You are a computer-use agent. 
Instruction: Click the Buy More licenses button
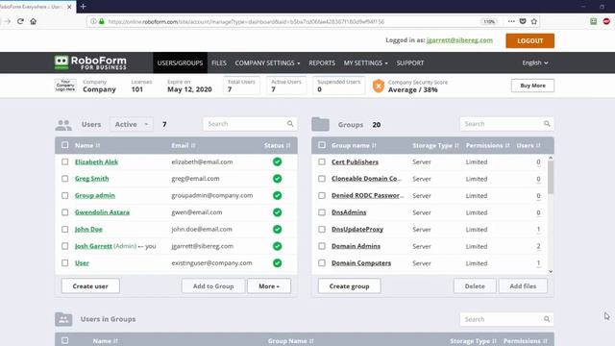[x=532, y=86]
